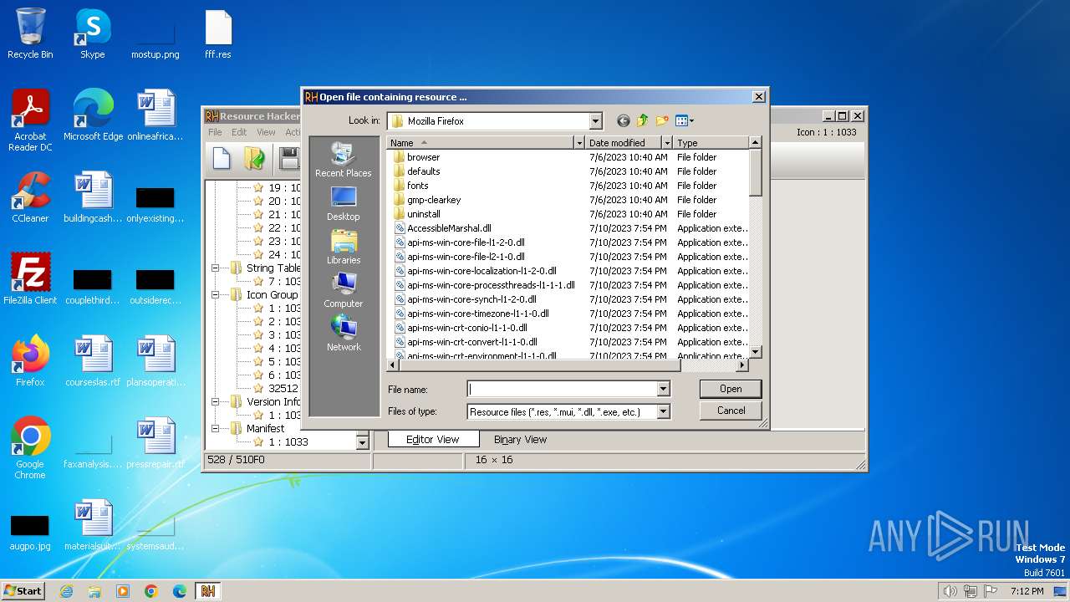Create a new folder in dialog

(662, 121)
